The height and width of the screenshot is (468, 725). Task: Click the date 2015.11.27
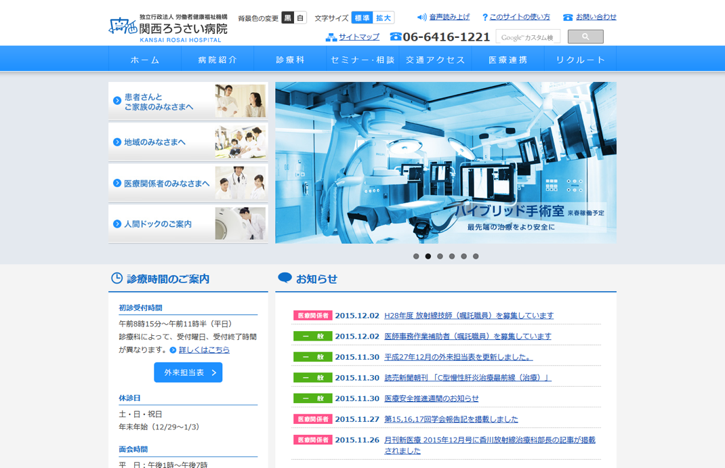click(x=357, y=419)
